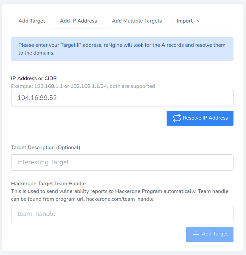The width and height of the screenshot is (246, 255).
Task: Focus the IP Address or CIDR field
Action: tap(122, 98)
